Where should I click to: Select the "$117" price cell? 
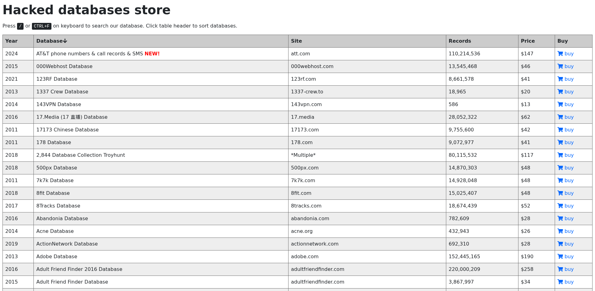click(x=536, y=155)
